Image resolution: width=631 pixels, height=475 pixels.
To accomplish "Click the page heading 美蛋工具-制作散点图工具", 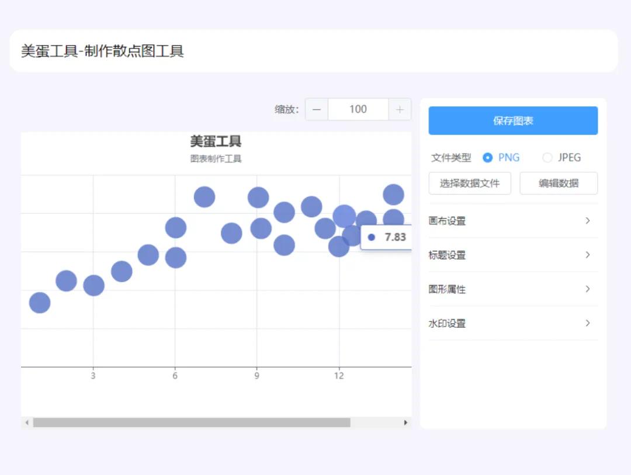I will [103, 51].
